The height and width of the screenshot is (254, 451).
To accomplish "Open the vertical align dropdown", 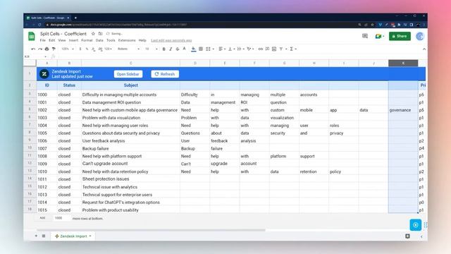I will pos(231,49).
